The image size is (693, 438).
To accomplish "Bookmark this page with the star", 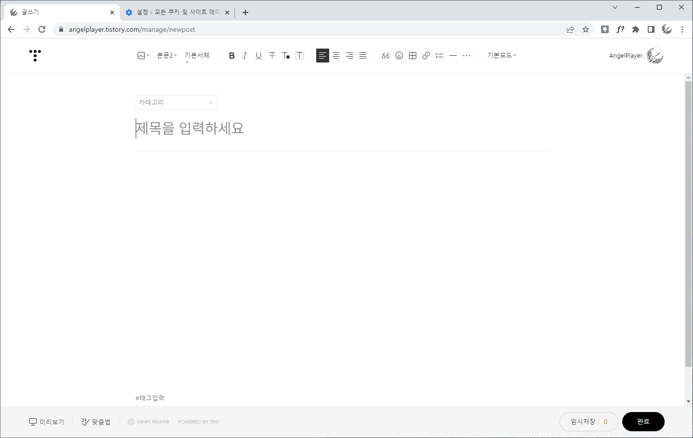I will click(586, 29).
